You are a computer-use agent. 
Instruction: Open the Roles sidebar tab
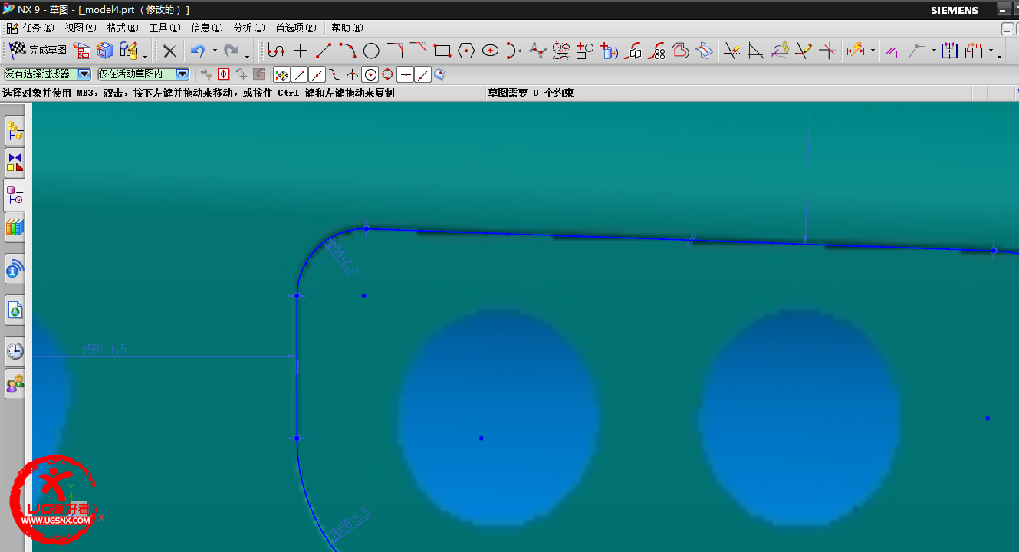(15, 383)
